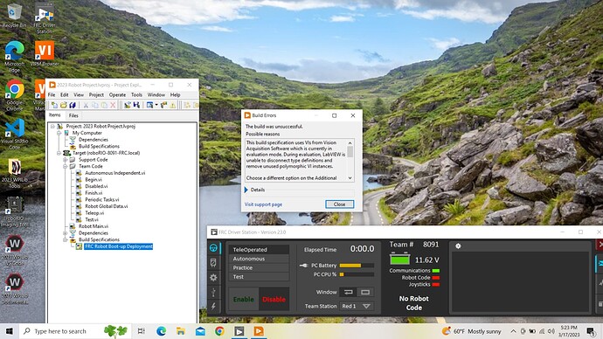Click the Cut scissors icon in Project Explorer toolbar
This screenshot has height=339, width=603.
tap(86, 105)
